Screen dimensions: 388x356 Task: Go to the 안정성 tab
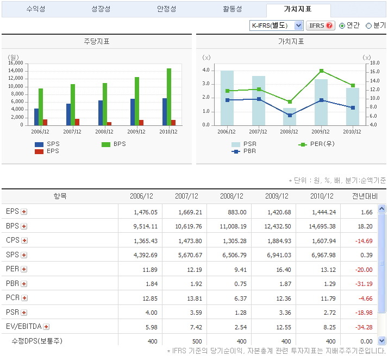pyautogui.click(x=166, y=10)
